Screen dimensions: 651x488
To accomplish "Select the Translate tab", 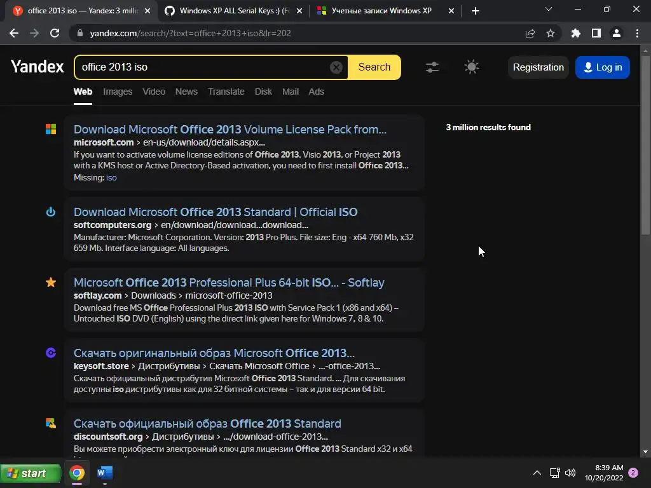I will (x=226, y=91).
